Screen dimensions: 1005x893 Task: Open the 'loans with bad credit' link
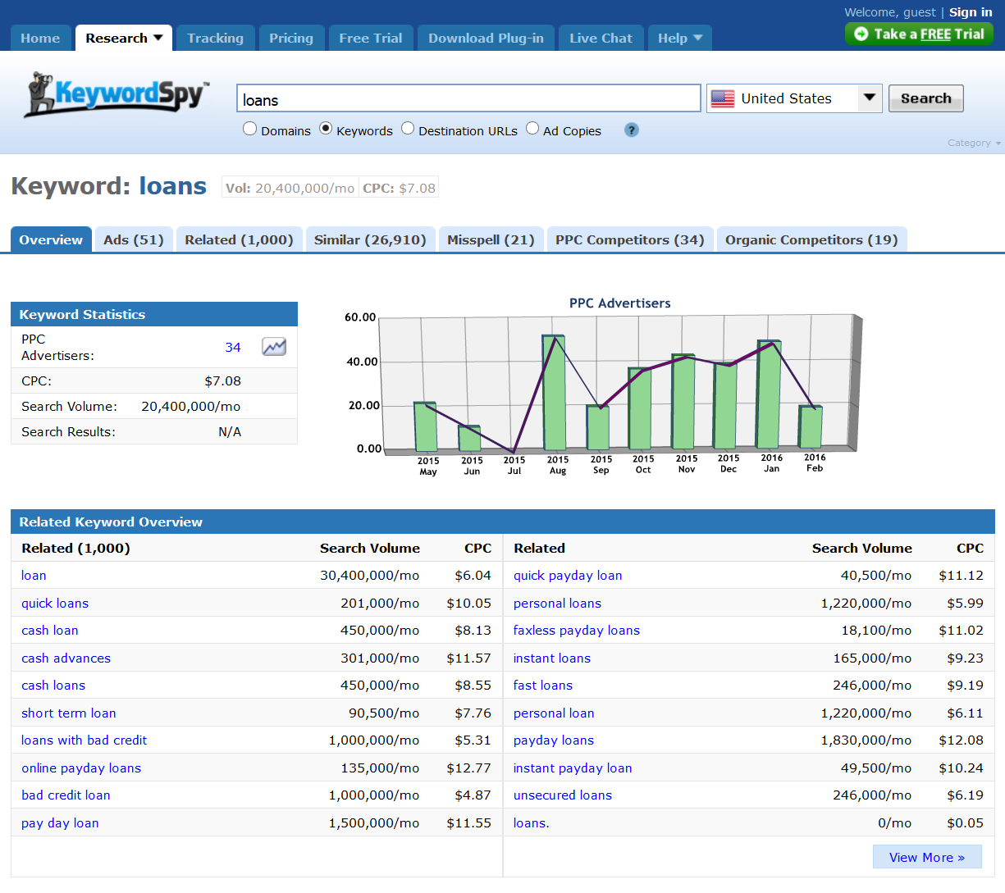coord(85,740)
